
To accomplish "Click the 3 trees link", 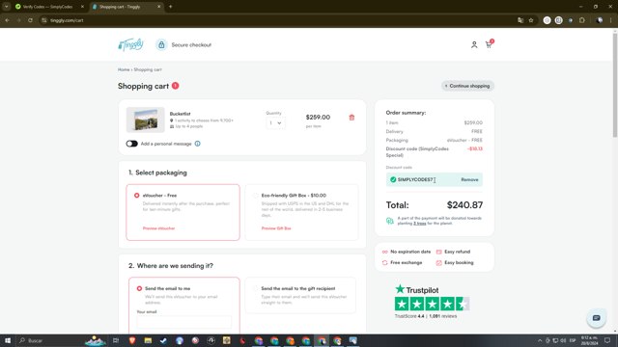I will [420, 224].
